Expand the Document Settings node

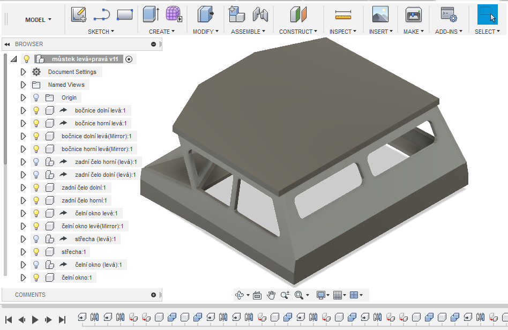coord(23,72)
